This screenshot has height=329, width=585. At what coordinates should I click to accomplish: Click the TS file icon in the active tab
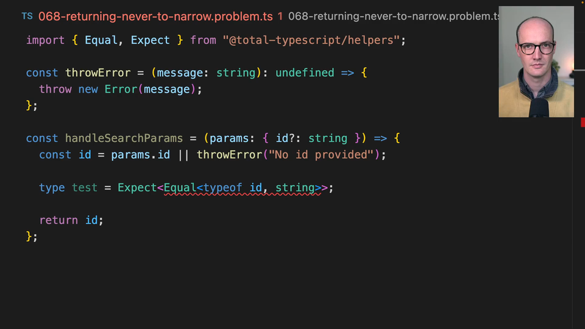coord(27,16)
